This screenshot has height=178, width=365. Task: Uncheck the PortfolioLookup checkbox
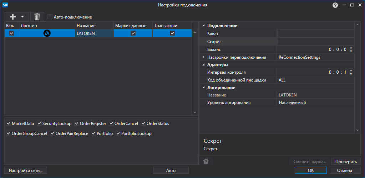pos(118,133)
